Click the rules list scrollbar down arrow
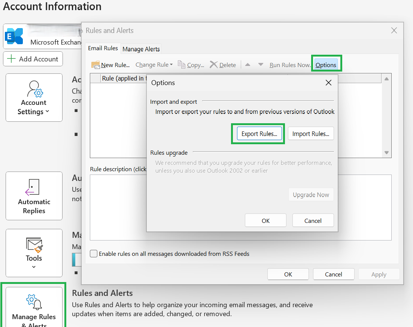This screenshot has width=413, height=327. [387, 153]
